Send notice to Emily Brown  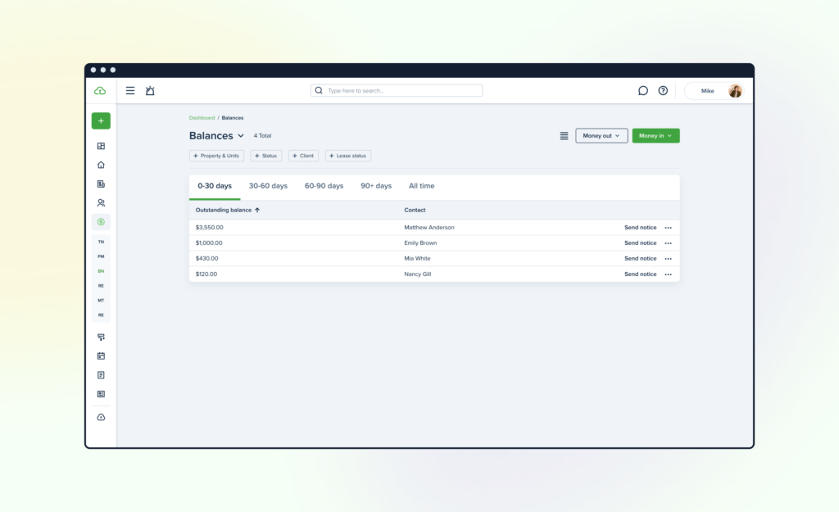pyautogui.click(x=640, y=242)
